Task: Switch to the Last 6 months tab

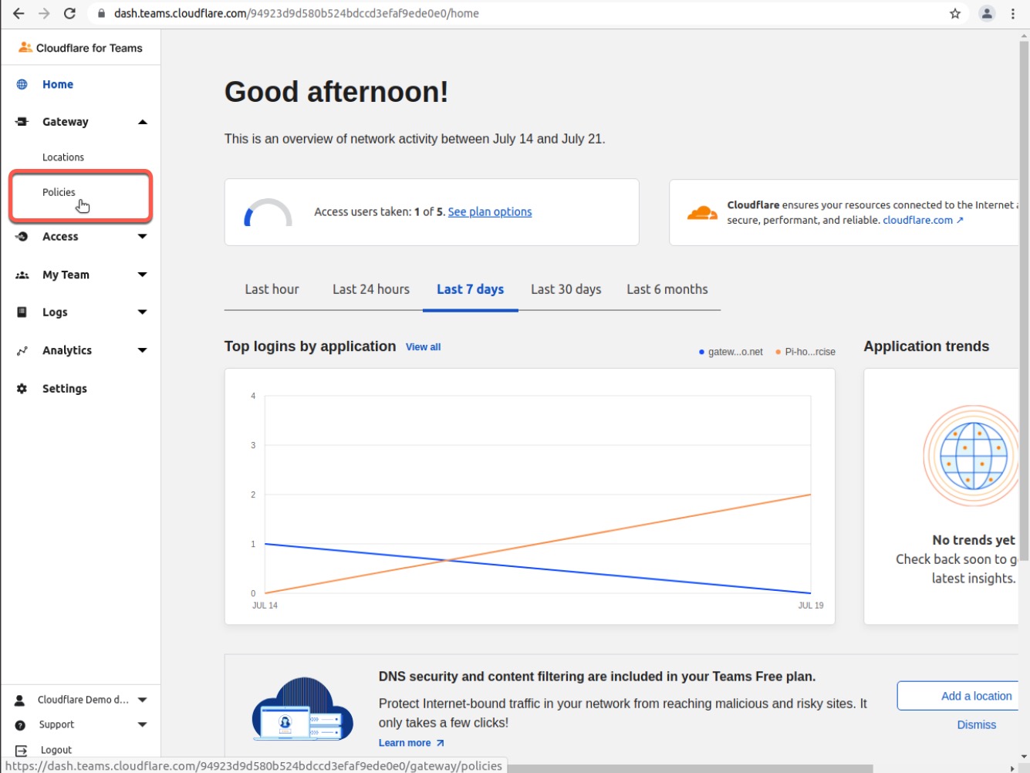Action: [667, 289]
